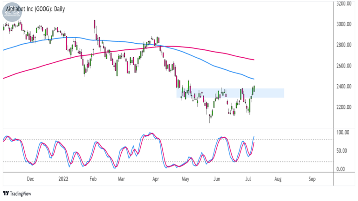358x201 pixels.
Task: Select the Alphabet Inc (GOOG): Daily title
Action: point(35,9)
